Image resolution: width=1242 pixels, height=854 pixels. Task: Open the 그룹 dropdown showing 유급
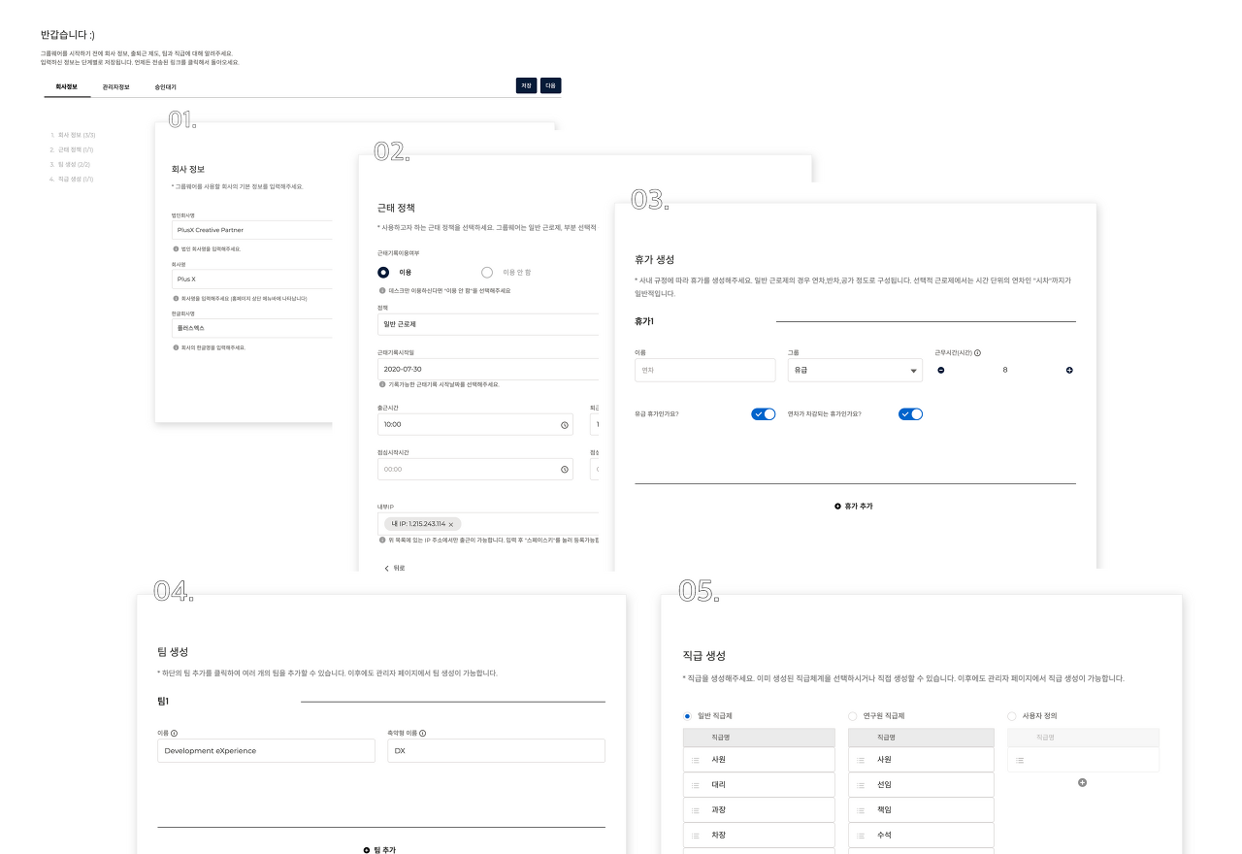tap(855, 370)
